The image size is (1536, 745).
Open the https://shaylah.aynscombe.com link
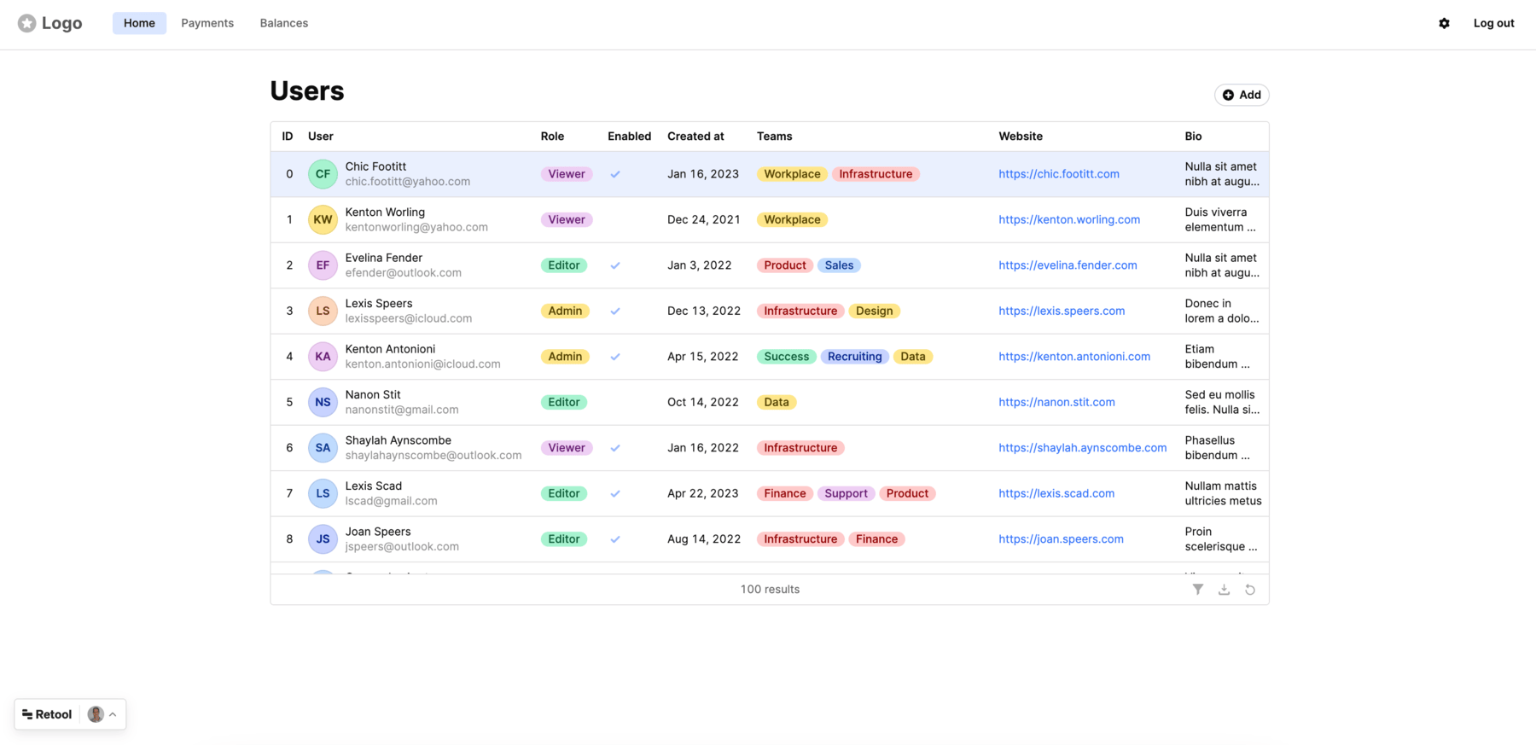pos(1082,448)
